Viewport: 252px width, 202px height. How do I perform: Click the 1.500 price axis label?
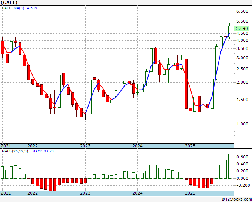(x=242, y=100)
